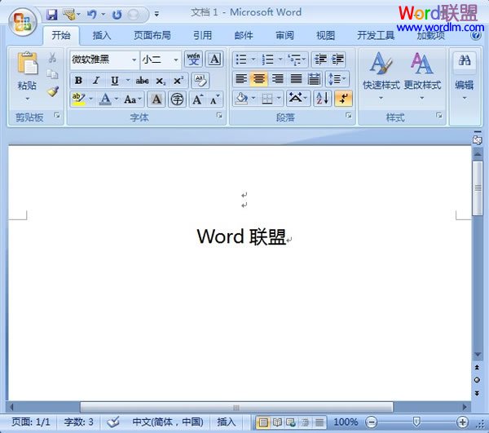Image resolution: width=489 pixels, height=433 pixels.
Task: Open spelling check icon in status bar
Action: 113,422
